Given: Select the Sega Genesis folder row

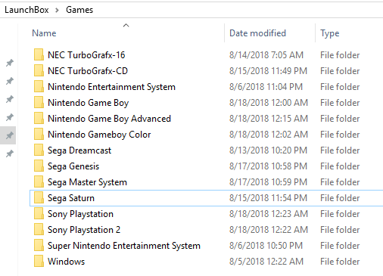Looking at the screenshot, I should [x=207, y=166].
